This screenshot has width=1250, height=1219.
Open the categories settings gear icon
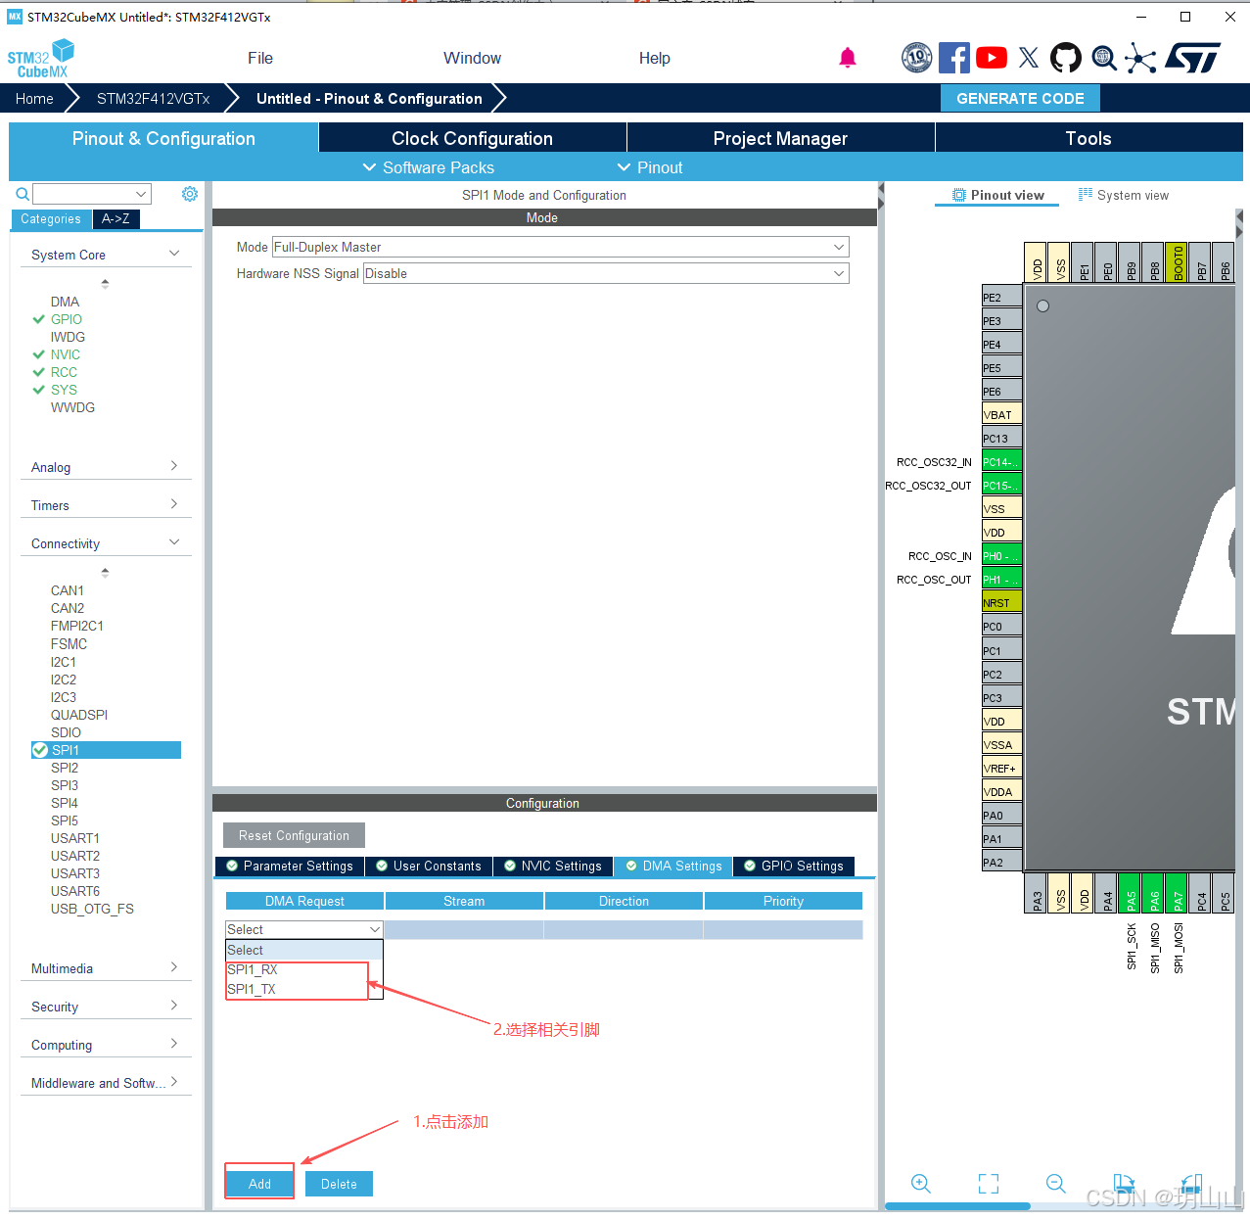pos(190,194)
